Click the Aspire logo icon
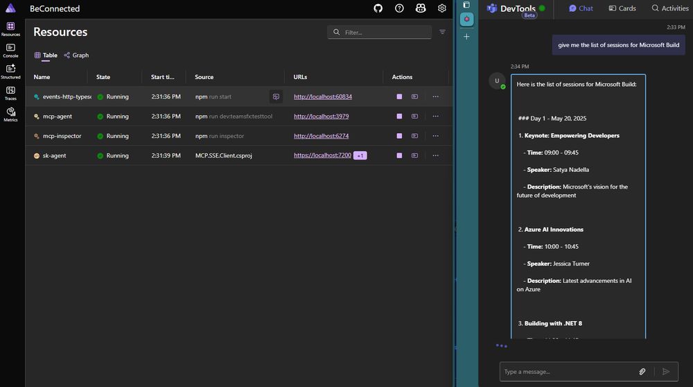The image size is (693, 387). pos(10,8)
